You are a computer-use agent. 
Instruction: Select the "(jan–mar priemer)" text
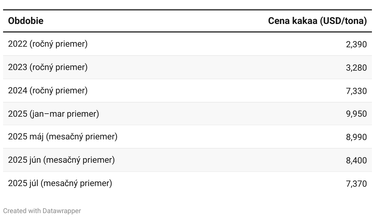pyautogui.click(x=64, y=114)
